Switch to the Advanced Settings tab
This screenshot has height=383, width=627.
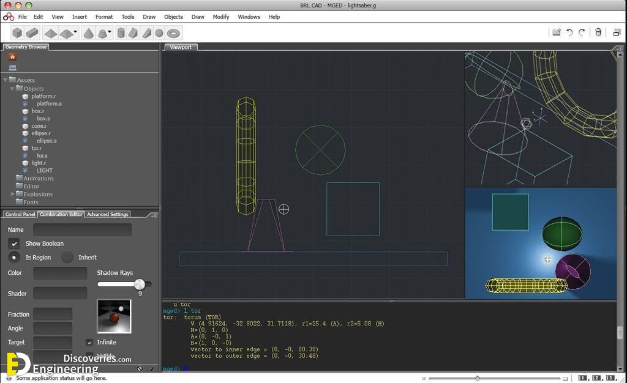(x=108, y=215)
